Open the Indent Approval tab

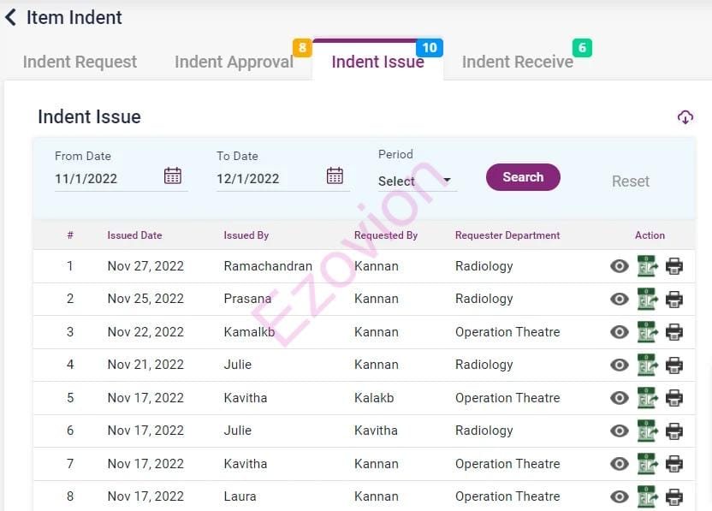tap(234, 62)
